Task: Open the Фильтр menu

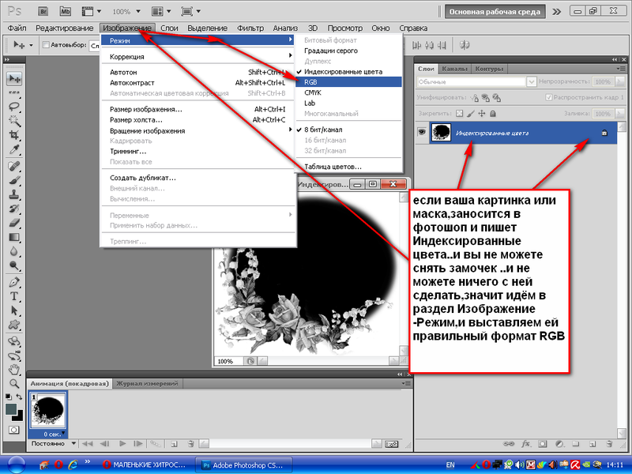Action: click(250, 28)
